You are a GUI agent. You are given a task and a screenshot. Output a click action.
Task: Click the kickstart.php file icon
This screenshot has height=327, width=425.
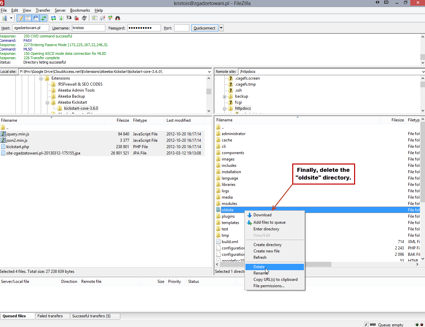(3, 147)
